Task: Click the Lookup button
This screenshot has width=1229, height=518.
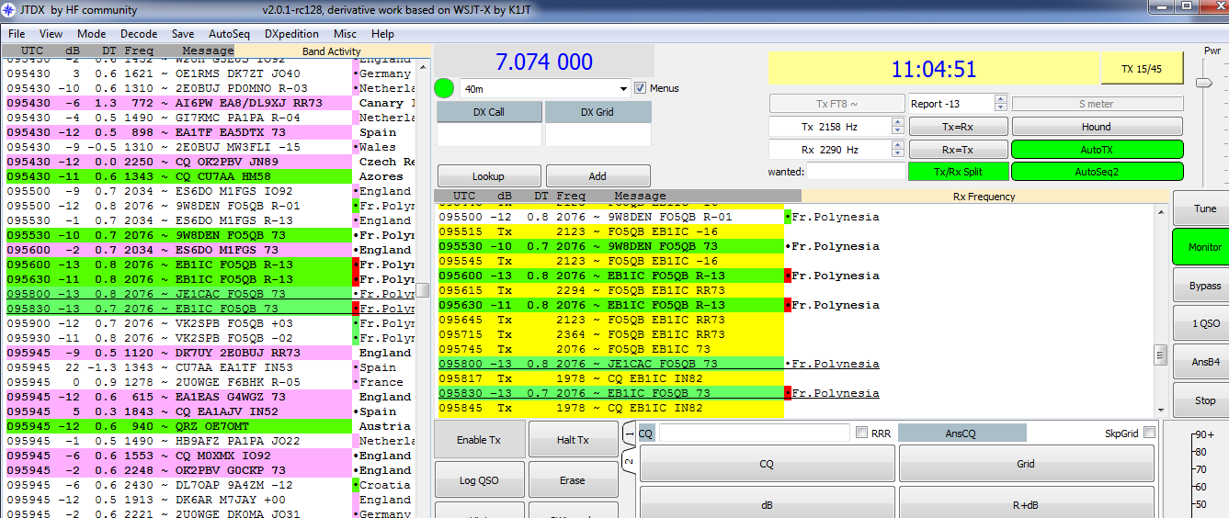Action: tap(489, 176)
